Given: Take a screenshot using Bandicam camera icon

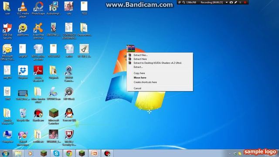Looking at the screenshot, I should pos(231,3).
